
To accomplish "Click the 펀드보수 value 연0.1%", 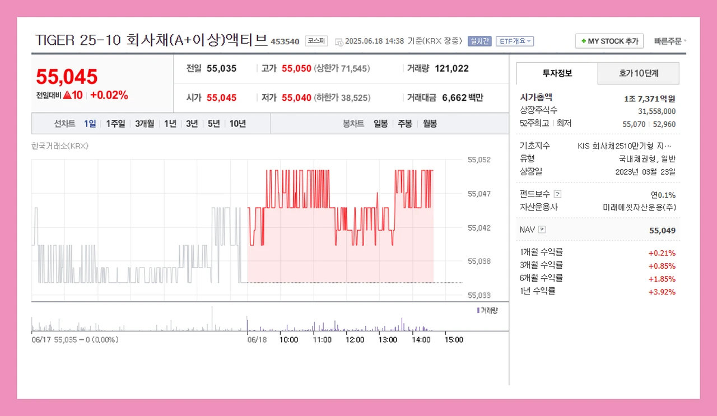I will (663, 195).
